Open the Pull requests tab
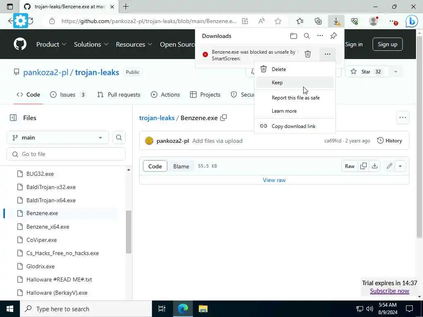 [x=119, y=95]
